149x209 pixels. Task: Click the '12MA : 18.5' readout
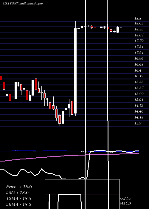point(18,199)
